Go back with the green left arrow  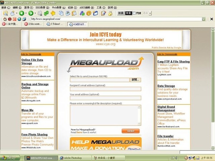tap(21, 13)
